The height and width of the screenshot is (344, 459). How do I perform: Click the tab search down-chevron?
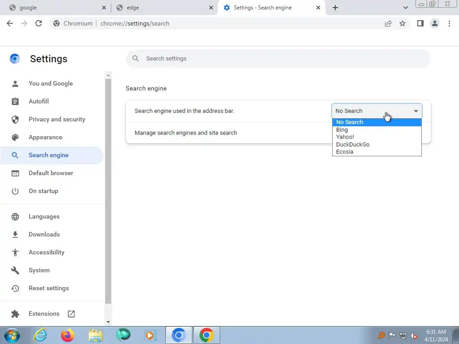pos(405,8)
